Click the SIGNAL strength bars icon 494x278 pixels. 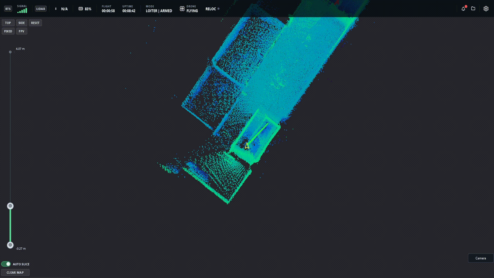(22, 10)
